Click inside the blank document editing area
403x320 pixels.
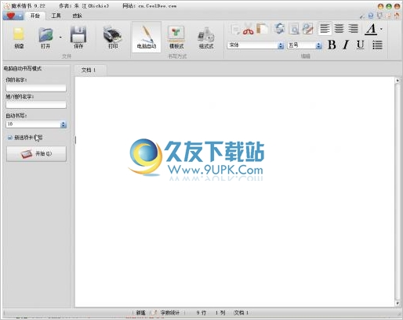(234, 192)
